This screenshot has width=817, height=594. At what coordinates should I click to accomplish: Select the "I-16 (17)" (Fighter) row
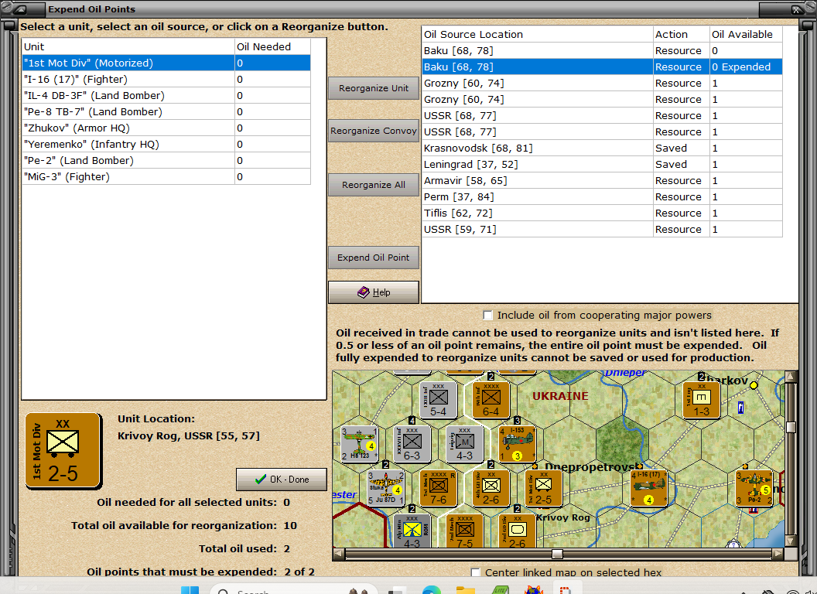(x=166, y=79)
